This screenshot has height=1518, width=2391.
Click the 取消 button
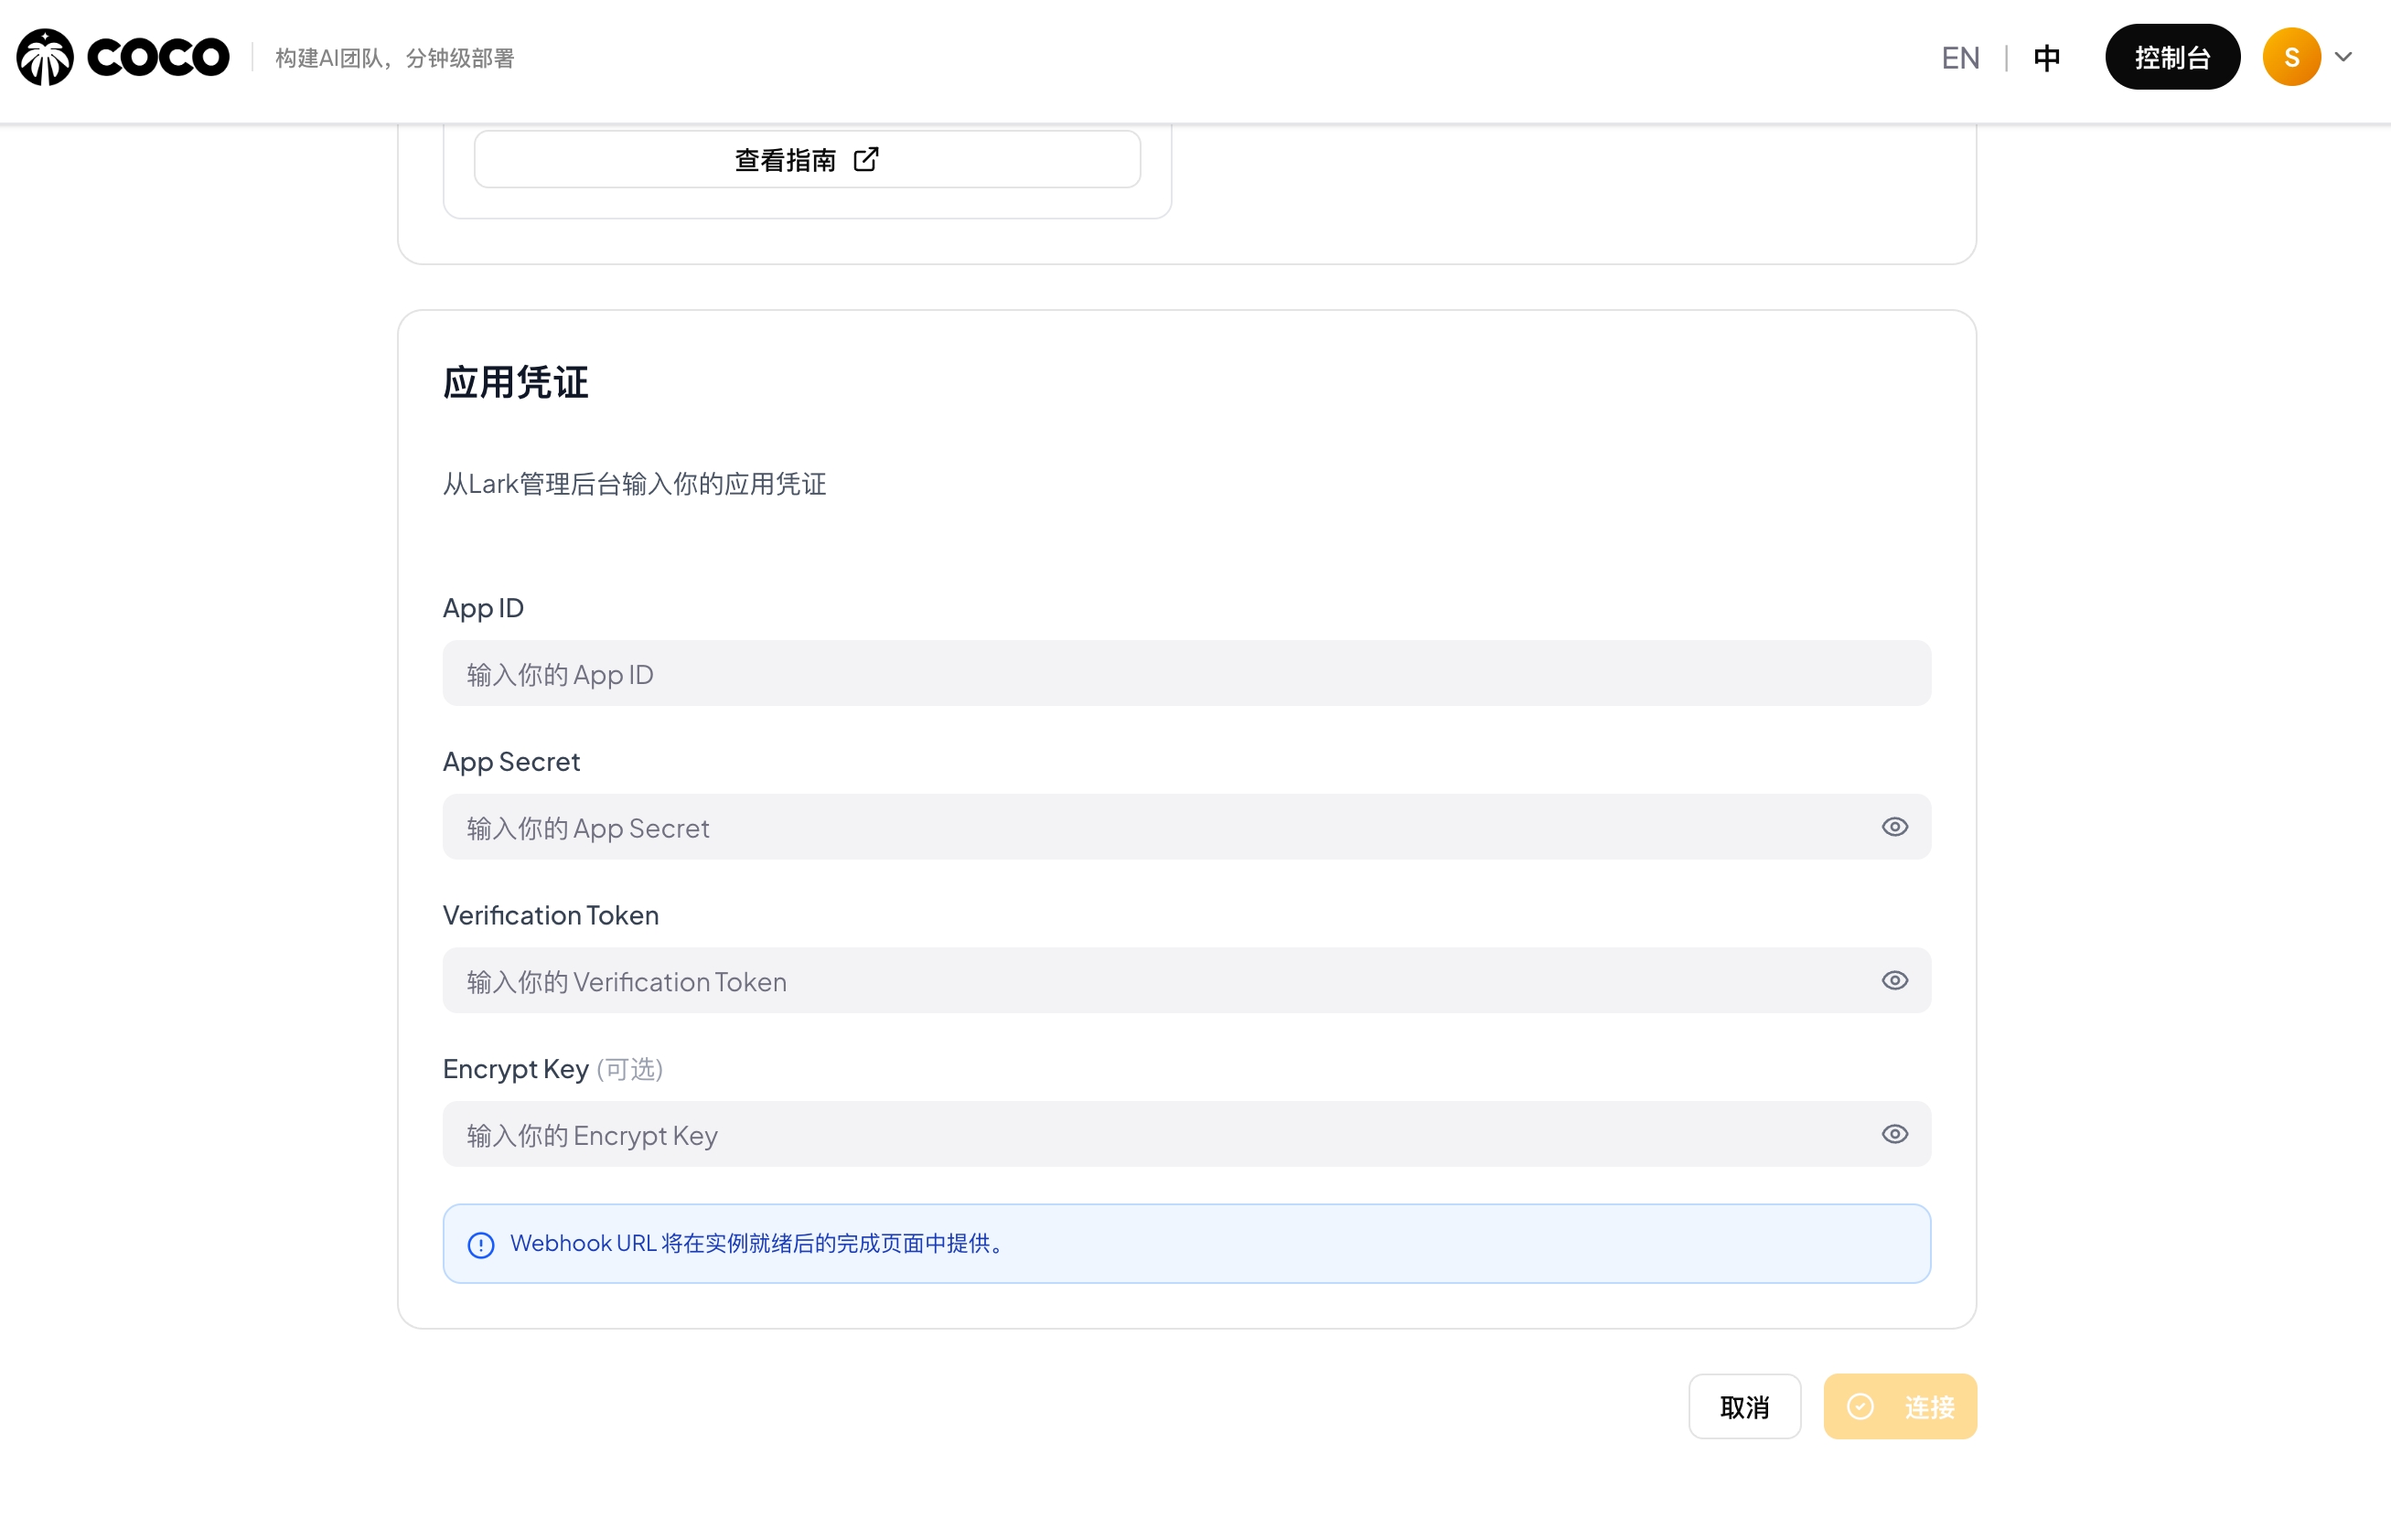pyautogui.click(x=1744, y=1406)
